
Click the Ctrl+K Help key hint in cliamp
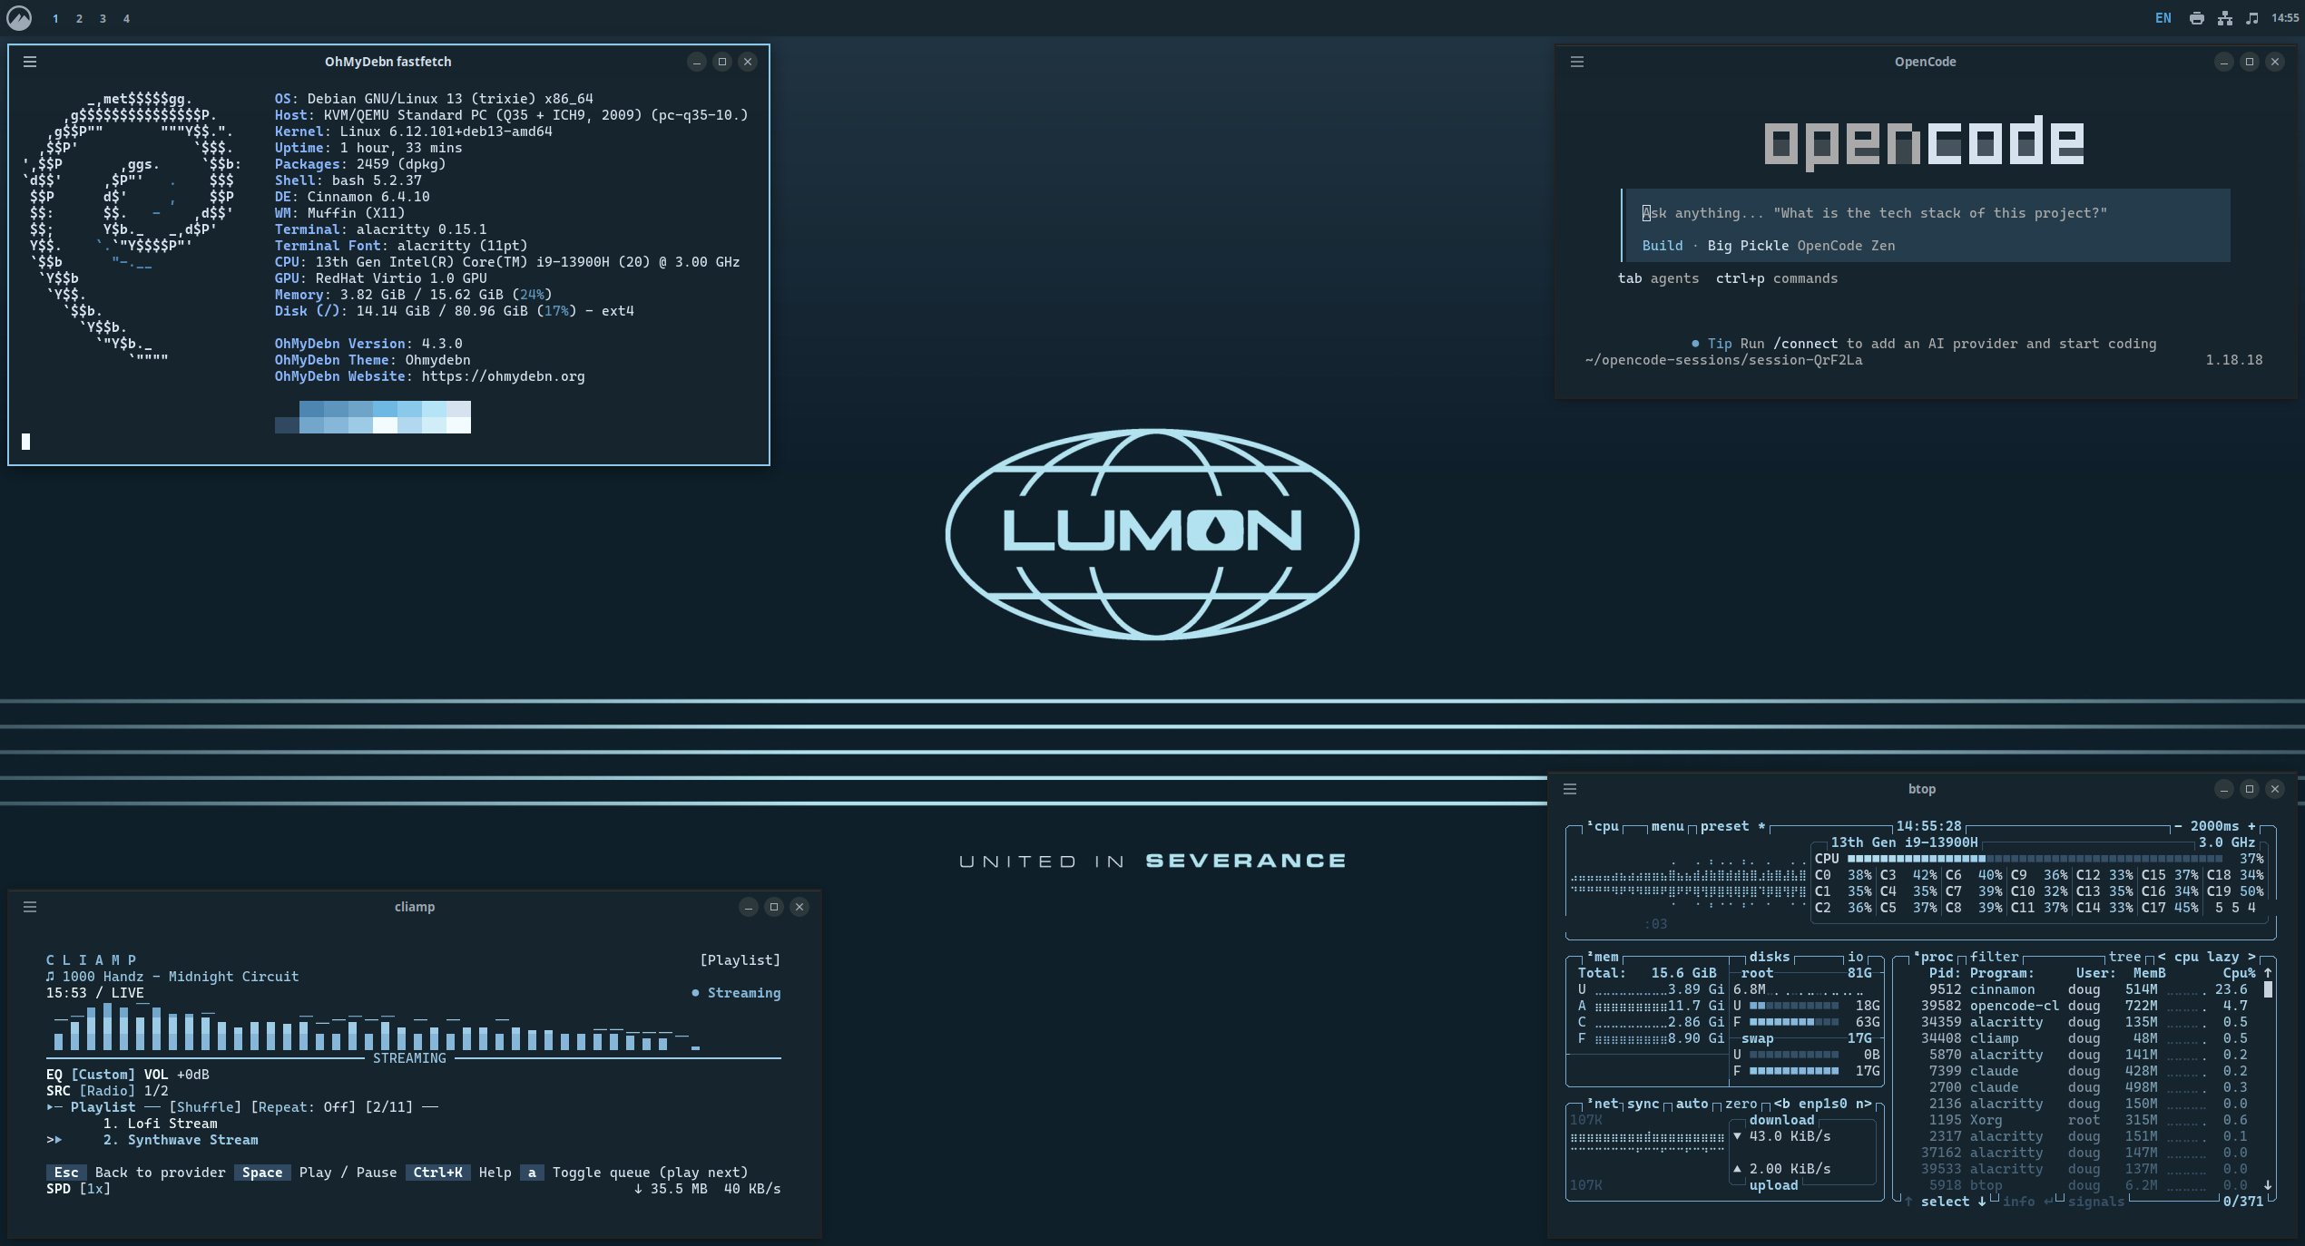tap(438, 1173)
